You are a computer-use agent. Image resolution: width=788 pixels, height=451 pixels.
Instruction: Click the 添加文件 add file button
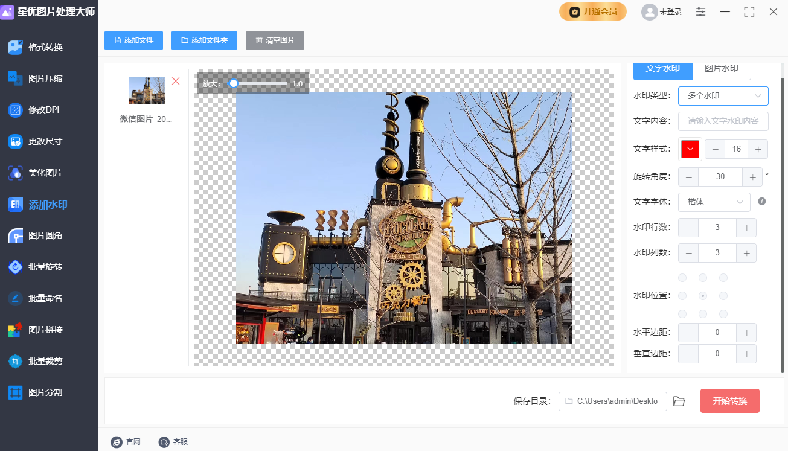(x=133, y=40)
